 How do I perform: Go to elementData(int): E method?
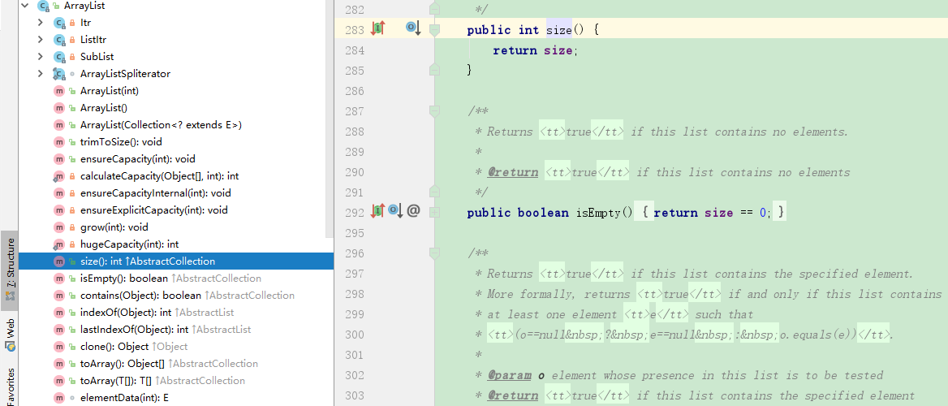point(124,398)
